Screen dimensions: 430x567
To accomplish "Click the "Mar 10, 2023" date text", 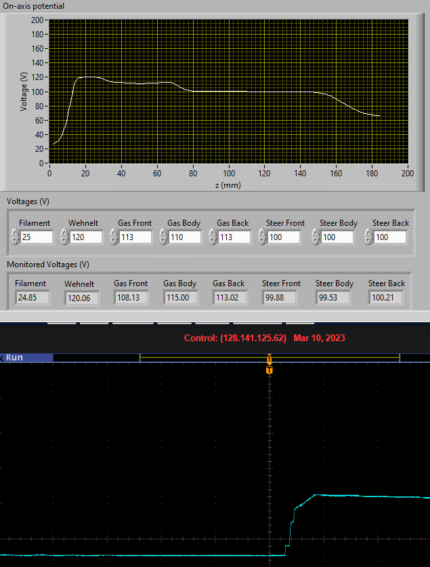I will pos(319,338).
